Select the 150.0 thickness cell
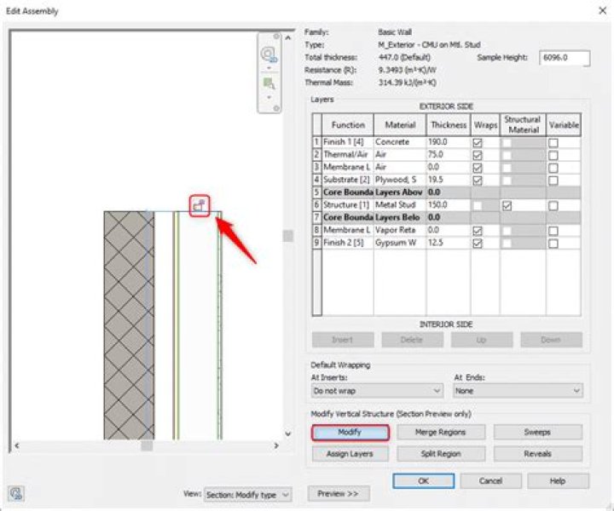This screenshot has height=511, width=614. (x=449, y=205)
